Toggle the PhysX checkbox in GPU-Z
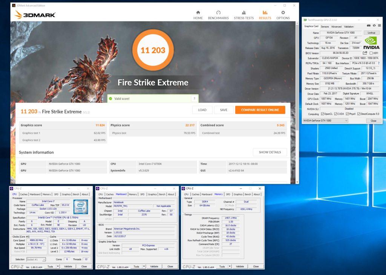 [x=347, y=114]
